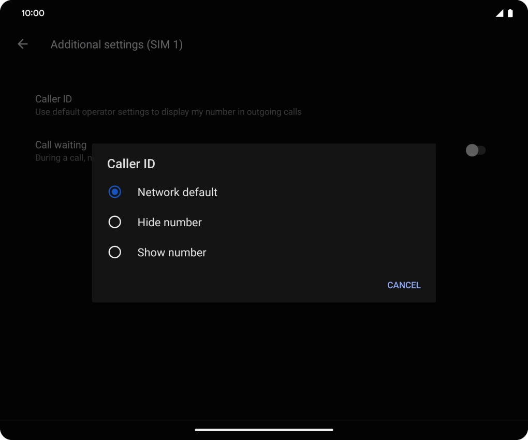Image resolution: width=528 pixels, height=440 pixels.
Task: Tap the Network default label text
Action: (177, 192)
